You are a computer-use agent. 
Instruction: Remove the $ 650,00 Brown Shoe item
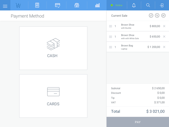pos(164,37)
